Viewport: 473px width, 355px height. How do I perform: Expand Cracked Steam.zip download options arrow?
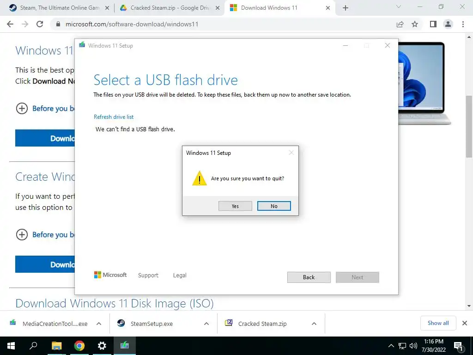point(314,324)
